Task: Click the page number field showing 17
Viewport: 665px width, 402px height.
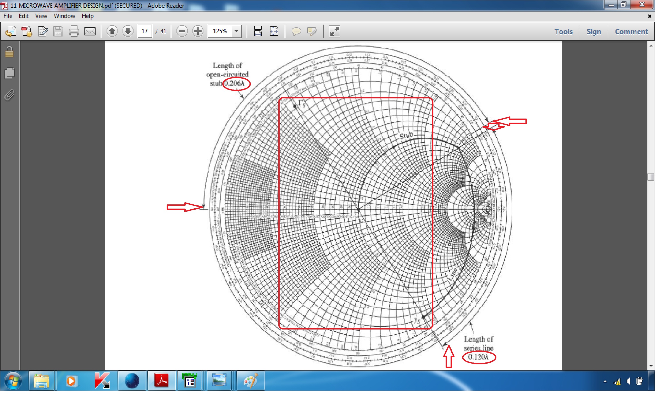Action: pos(145,31)
